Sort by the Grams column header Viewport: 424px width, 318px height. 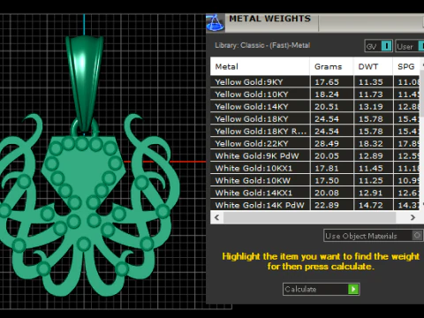pyautogui.click(x=331, y=66)
